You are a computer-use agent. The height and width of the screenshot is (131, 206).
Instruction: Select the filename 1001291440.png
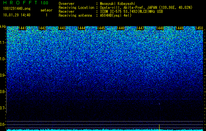[17, 9]
